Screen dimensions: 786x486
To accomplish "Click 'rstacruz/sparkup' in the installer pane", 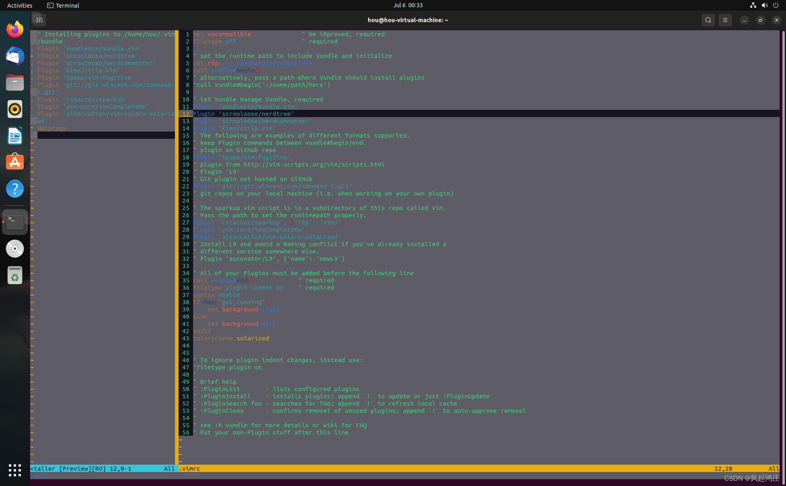I will pyautogui.click(x=95, y=99).
